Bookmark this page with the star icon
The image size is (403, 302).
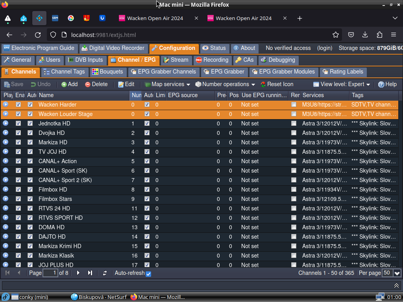tap(335, 35)
